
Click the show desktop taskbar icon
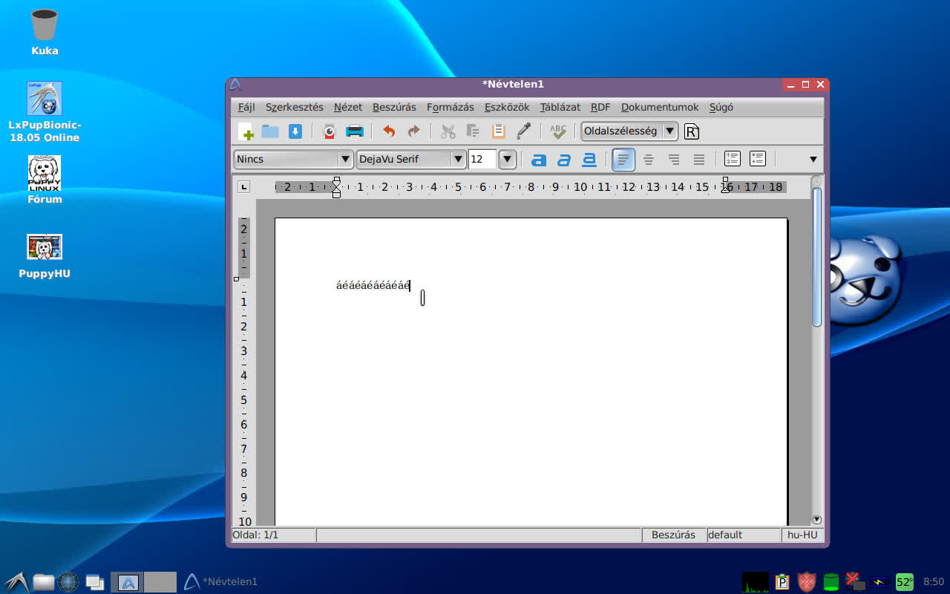pos(94,582)
